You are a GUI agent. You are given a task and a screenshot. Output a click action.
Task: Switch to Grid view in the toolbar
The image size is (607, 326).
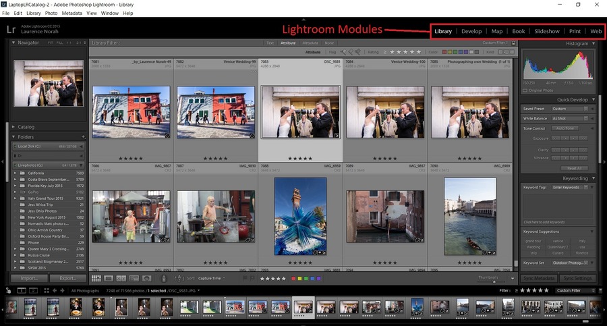[x=96, y=278]
